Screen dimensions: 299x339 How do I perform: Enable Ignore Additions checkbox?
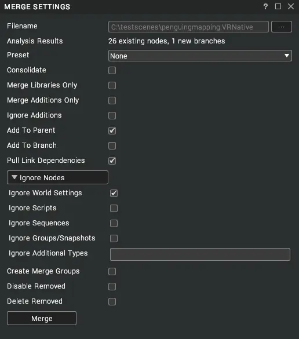pyautogui.click(x=112, y=115)
